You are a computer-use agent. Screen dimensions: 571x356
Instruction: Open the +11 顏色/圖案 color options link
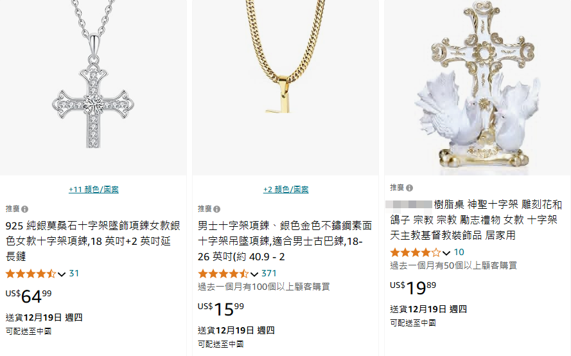tap(94, 190)
